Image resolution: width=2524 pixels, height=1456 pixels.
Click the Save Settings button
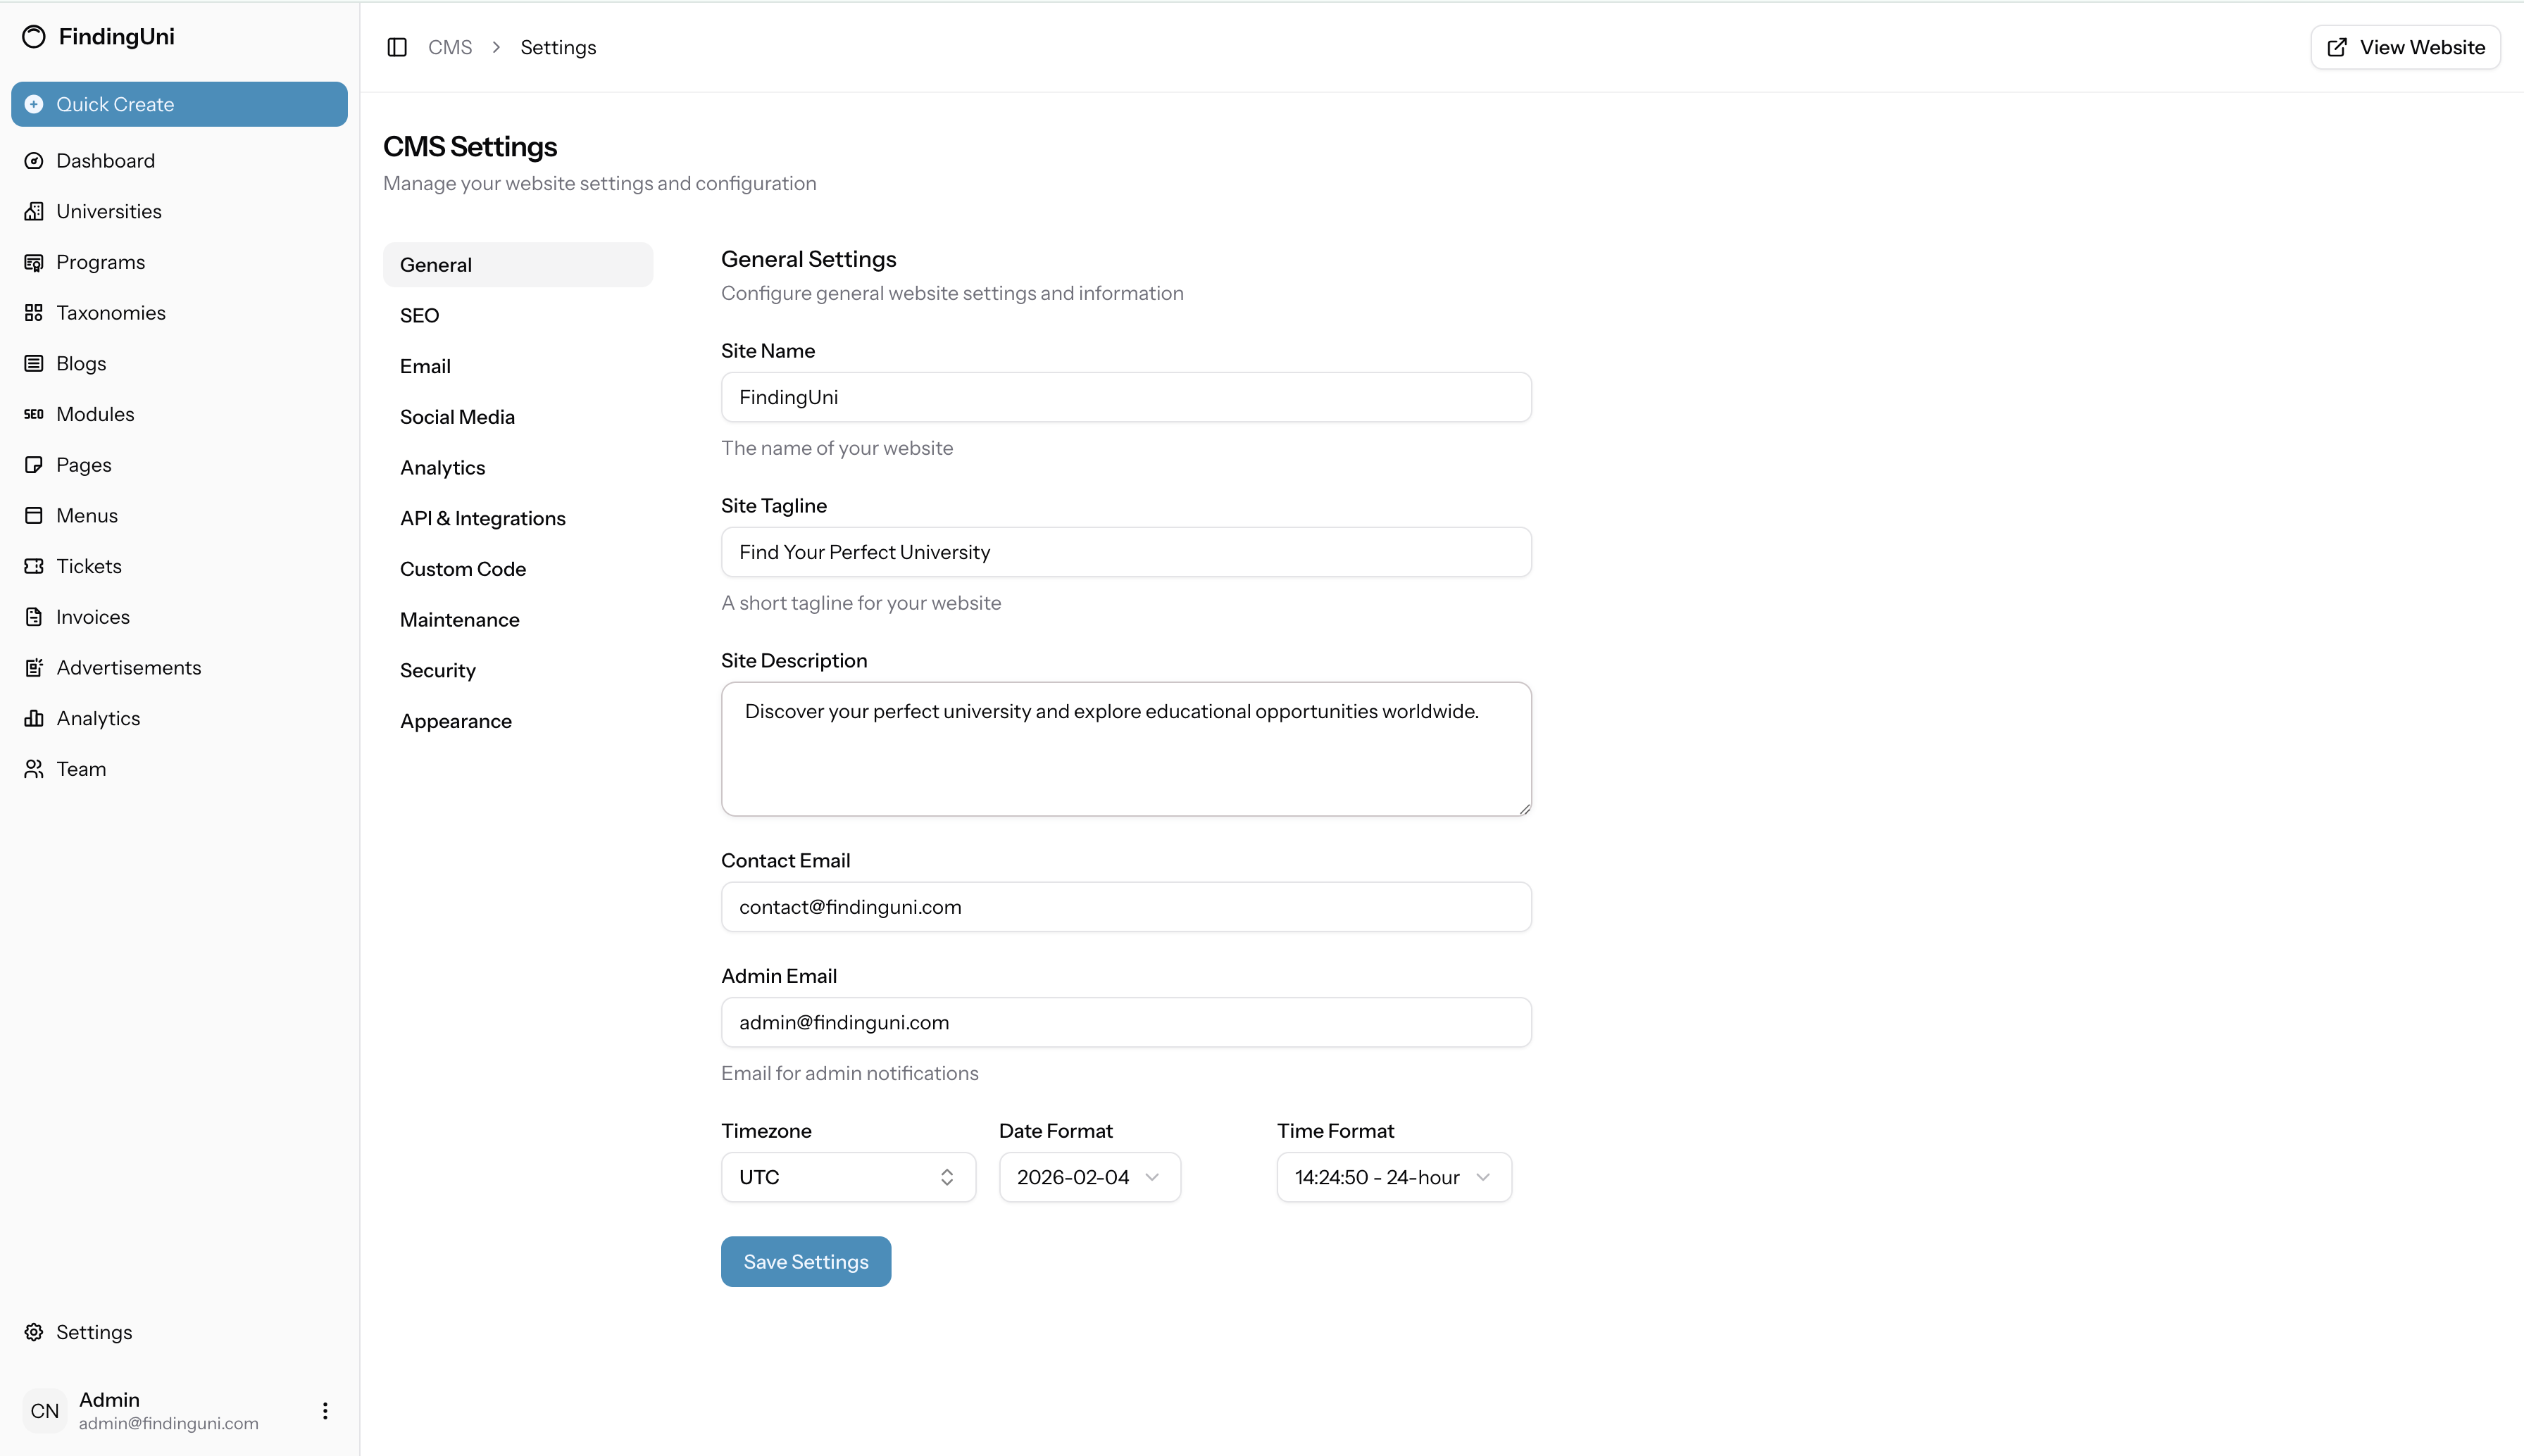tap(805, 1261)
